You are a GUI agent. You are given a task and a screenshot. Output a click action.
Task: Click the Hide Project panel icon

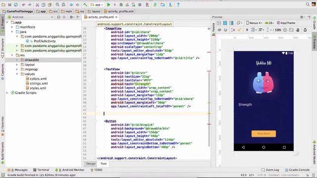(x=78, y=17)
